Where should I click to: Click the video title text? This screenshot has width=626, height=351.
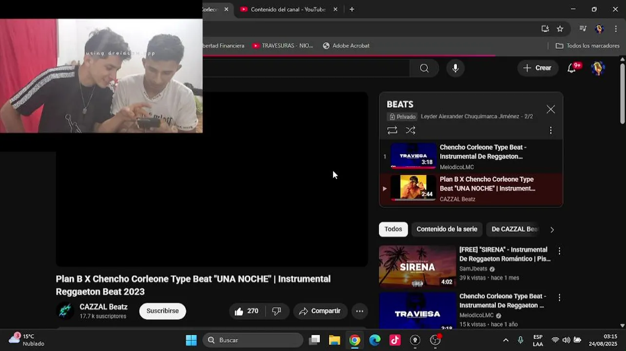coord(193,285)
